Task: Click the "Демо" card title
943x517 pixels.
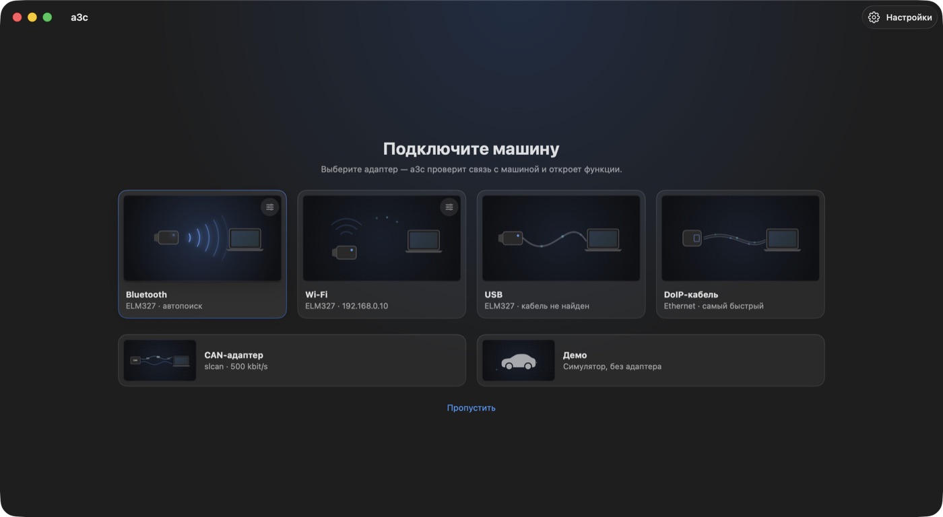Action: [575, 355]
